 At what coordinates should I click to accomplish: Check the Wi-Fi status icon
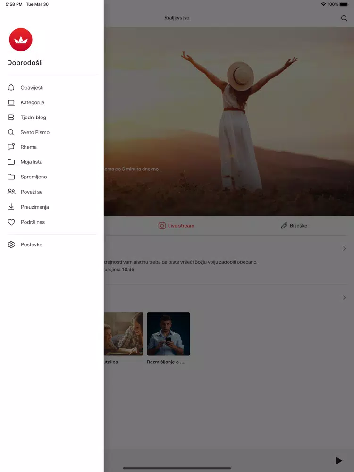click(324, 4)
